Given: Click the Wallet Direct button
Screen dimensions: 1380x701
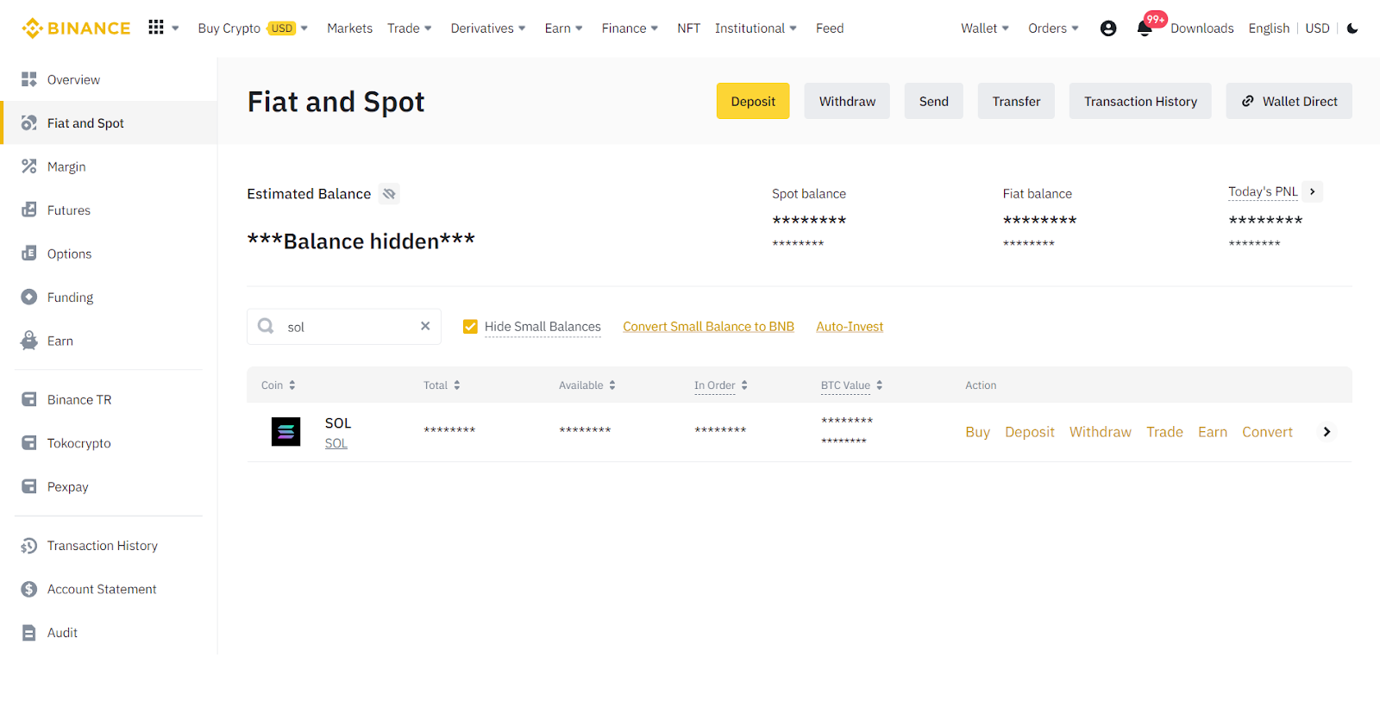Looking at the screenshot, I should pyautogui.click(x=1289, y=101).
